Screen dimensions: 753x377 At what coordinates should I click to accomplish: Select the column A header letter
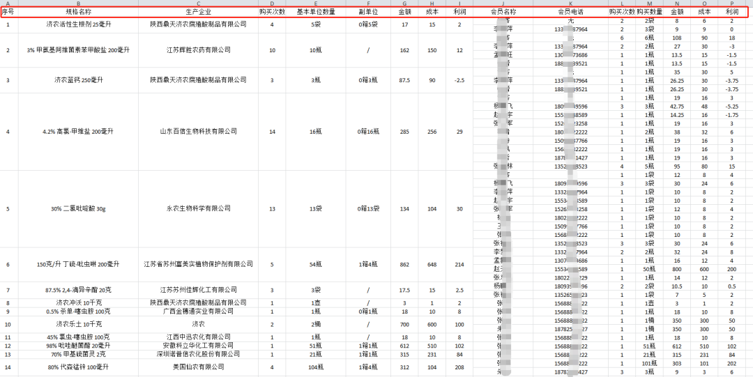(x=8, y=3)
